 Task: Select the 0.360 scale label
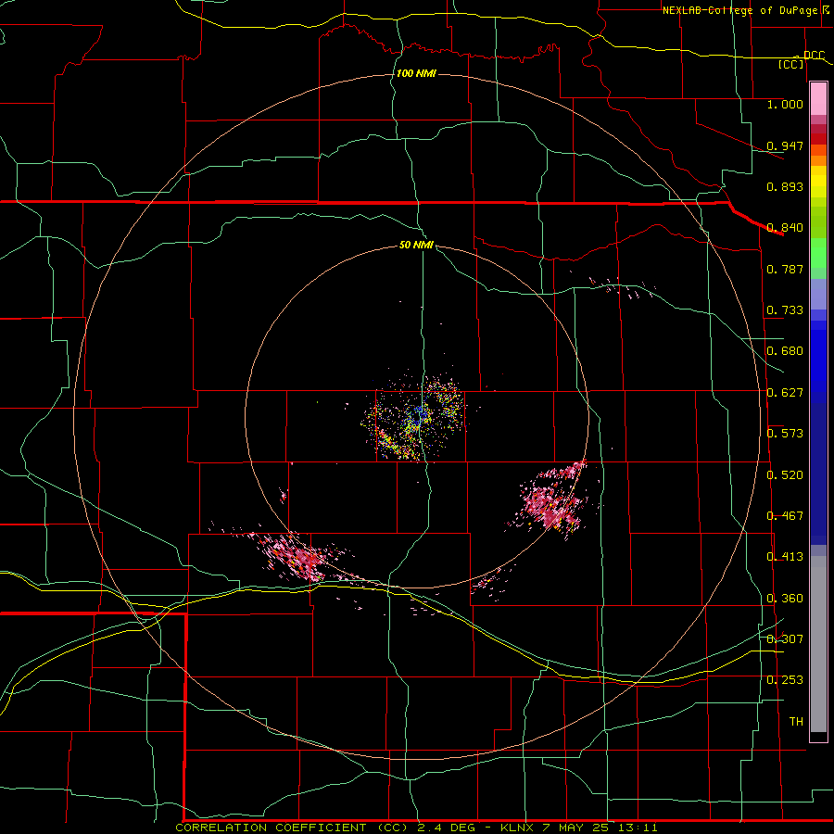pyautogui.click(x=785, y=599)
